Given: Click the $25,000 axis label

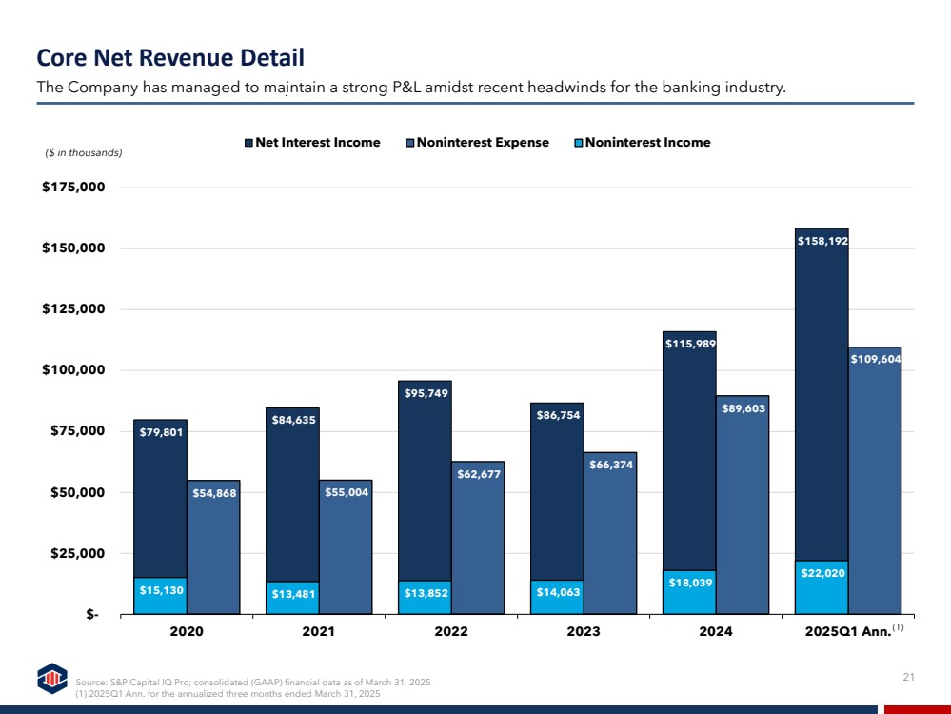Looking at the screenshot, I should pos(78,553).
